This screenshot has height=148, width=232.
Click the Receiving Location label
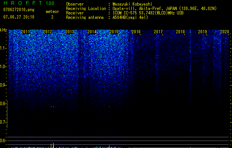click(86, 9)
